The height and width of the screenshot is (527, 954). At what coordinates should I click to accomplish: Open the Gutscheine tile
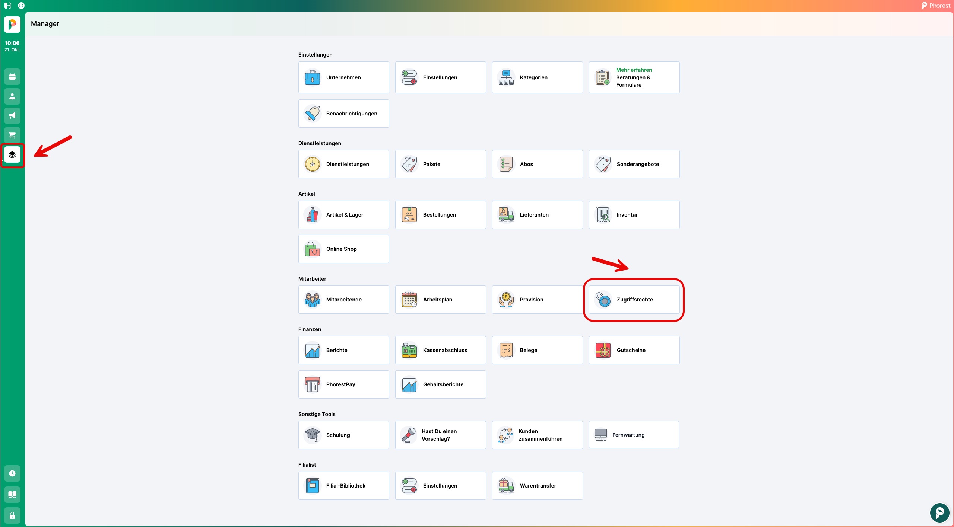[634, 350]
